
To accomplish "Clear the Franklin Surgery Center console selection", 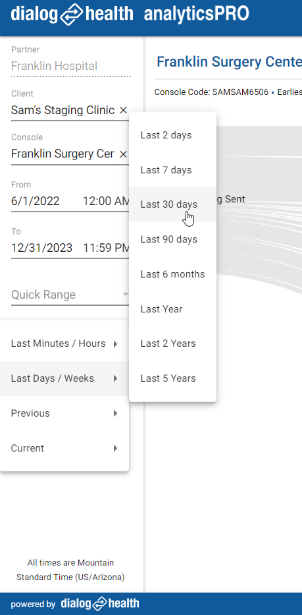I will click(123, 154).
